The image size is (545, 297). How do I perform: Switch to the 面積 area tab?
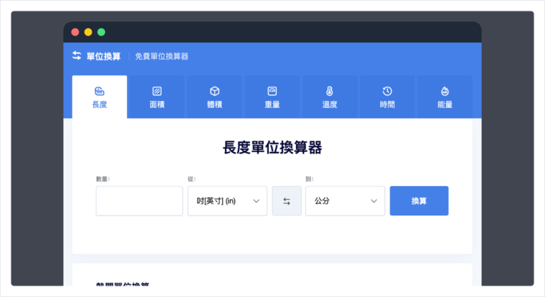coord(157,97)
